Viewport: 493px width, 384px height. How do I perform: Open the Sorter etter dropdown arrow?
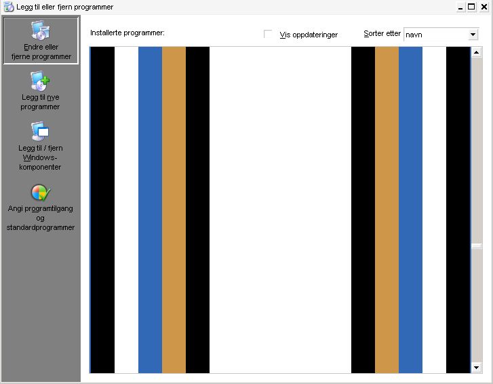[473, 35]
